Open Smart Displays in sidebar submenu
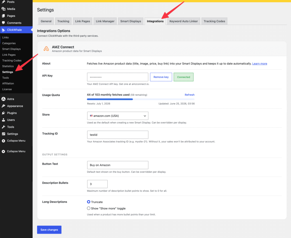This screenshot has height=238, width=291. click(x=11, y=49)
